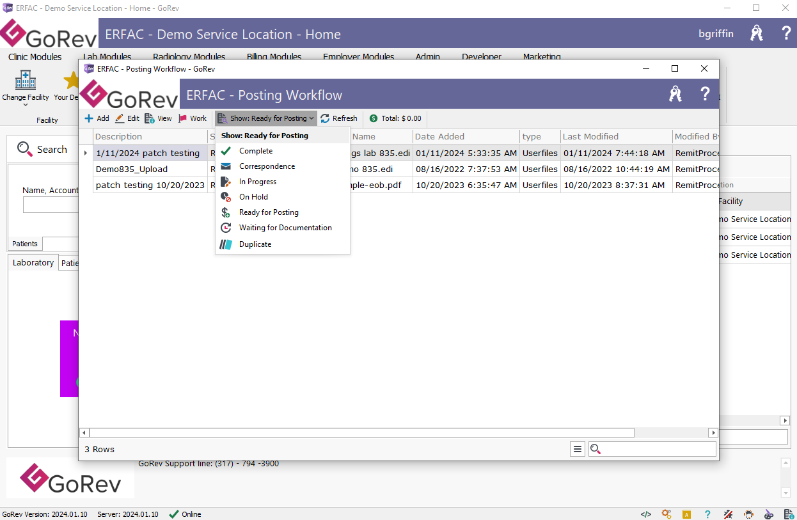Click the developer code icon in status bar

coord(646,514)
